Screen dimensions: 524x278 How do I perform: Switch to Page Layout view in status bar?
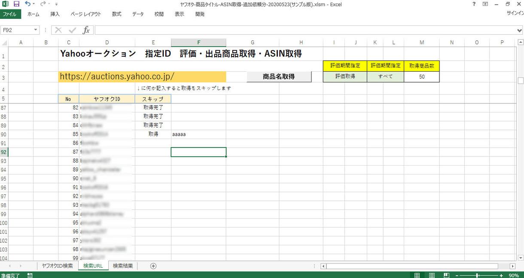click(x=432, y=275)
